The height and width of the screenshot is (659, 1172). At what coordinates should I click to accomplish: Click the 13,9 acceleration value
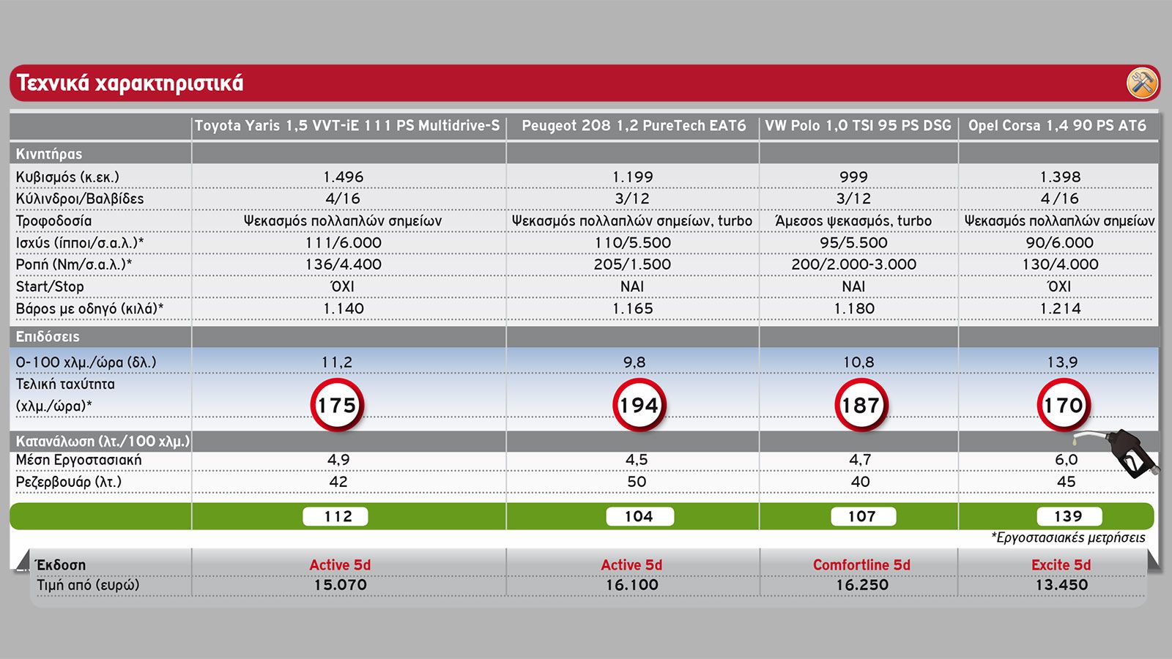1062,362
